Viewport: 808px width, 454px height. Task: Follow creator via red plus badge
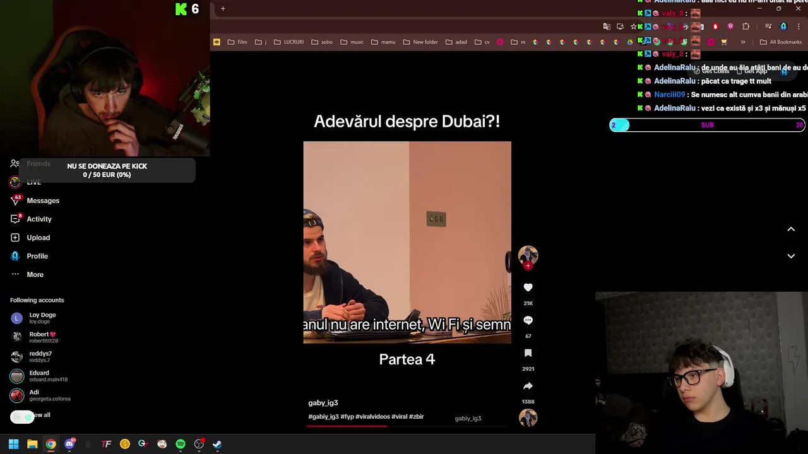point(528,266)
